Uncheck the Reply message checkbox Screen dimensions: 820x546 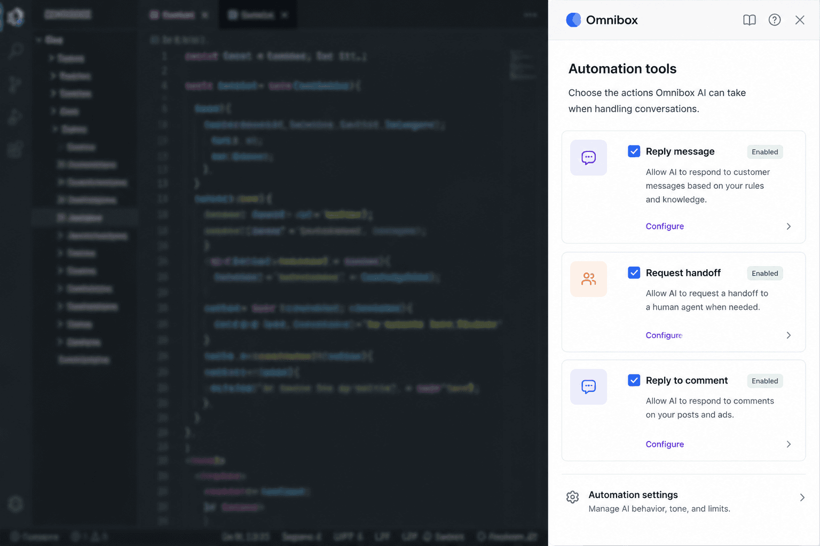coord(634,151)
